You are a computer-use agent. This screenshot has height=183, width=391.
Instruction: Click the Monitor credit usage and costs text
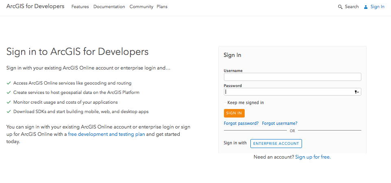(65, 102)
